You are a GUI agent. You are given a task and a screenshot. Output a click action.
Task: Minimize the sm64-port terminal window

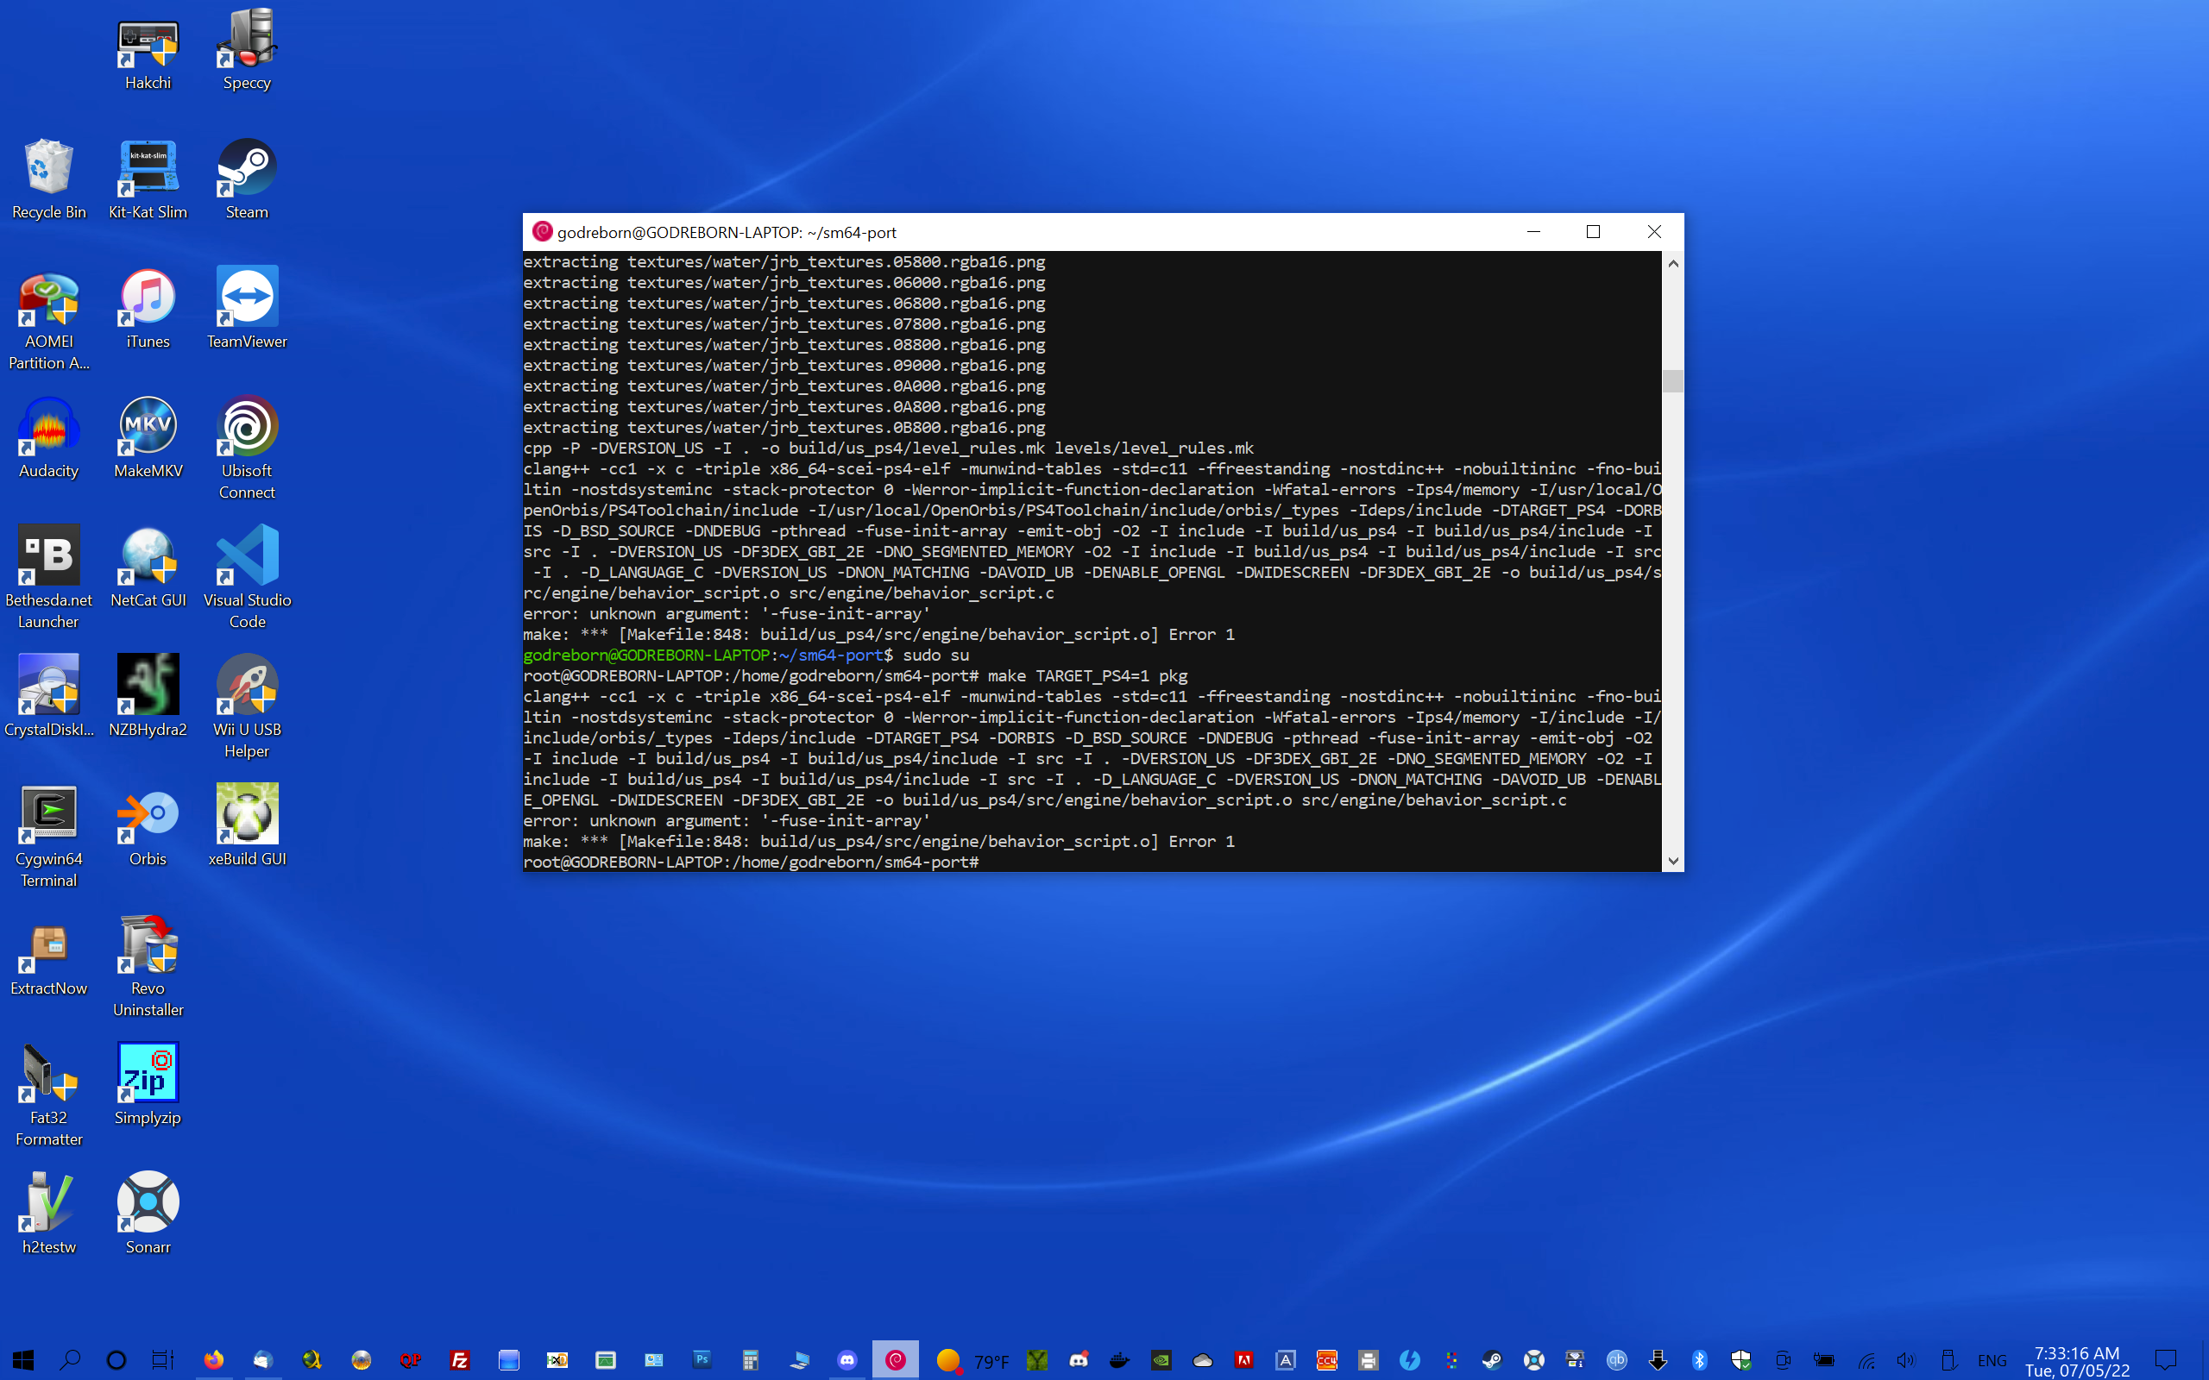click(x=1533, y=232)
